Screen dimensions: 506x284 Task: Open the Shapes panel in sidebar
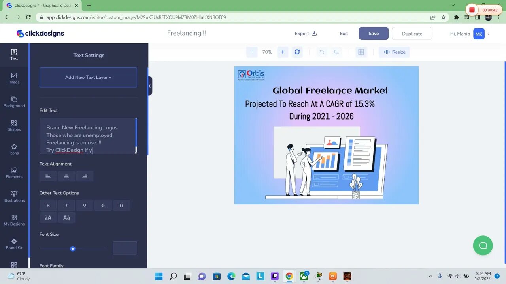point(14,126)
